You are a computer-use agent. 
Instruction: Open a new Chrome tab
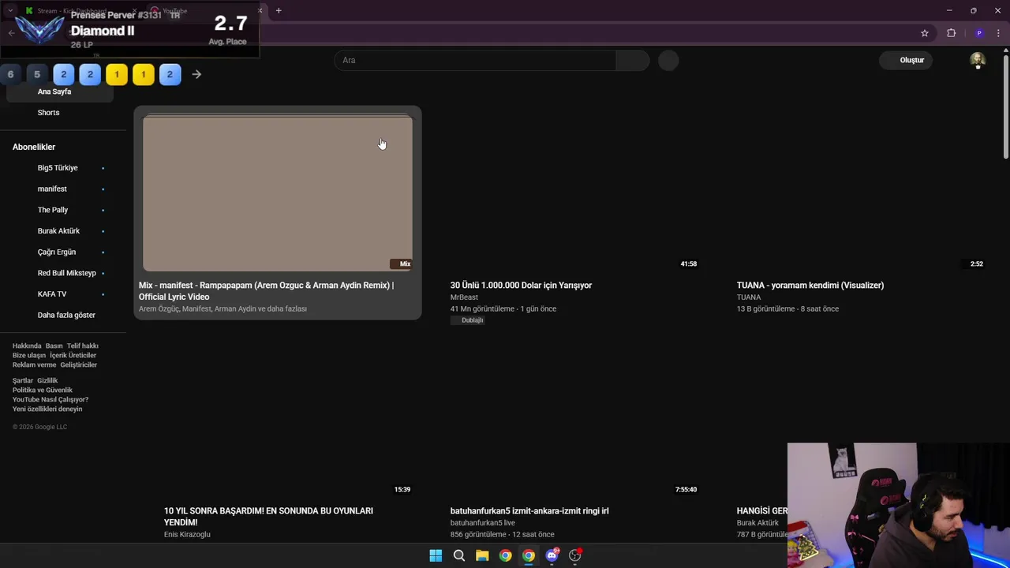(x=279, y=11)
